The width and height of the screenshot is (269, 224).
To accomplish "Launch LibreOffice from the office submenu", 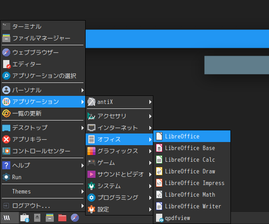I will [x=192, y=136].
